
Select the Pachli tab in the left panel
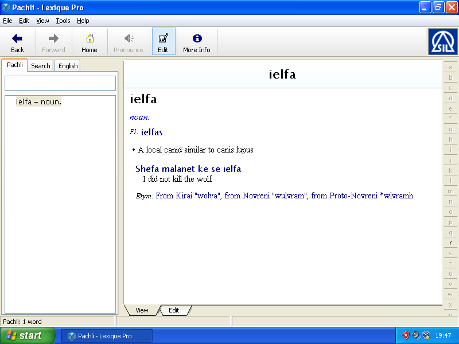(x=15, y=65)
